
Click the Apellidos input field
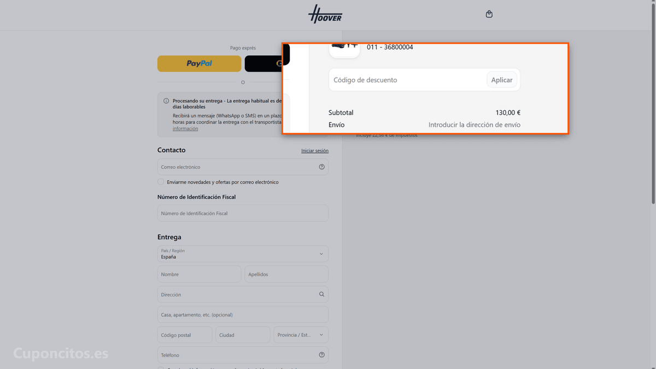(286, 274)
